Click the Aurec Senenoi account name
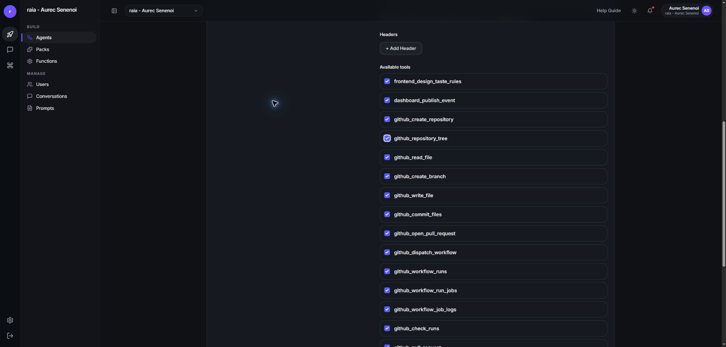Viewport: 726px width, 347px height. click(x=684, y=8)
